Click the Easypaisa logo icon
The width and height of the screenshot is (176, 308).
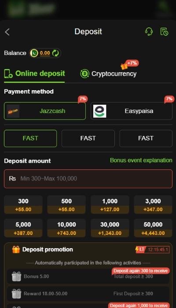click(x=99, y=111)
